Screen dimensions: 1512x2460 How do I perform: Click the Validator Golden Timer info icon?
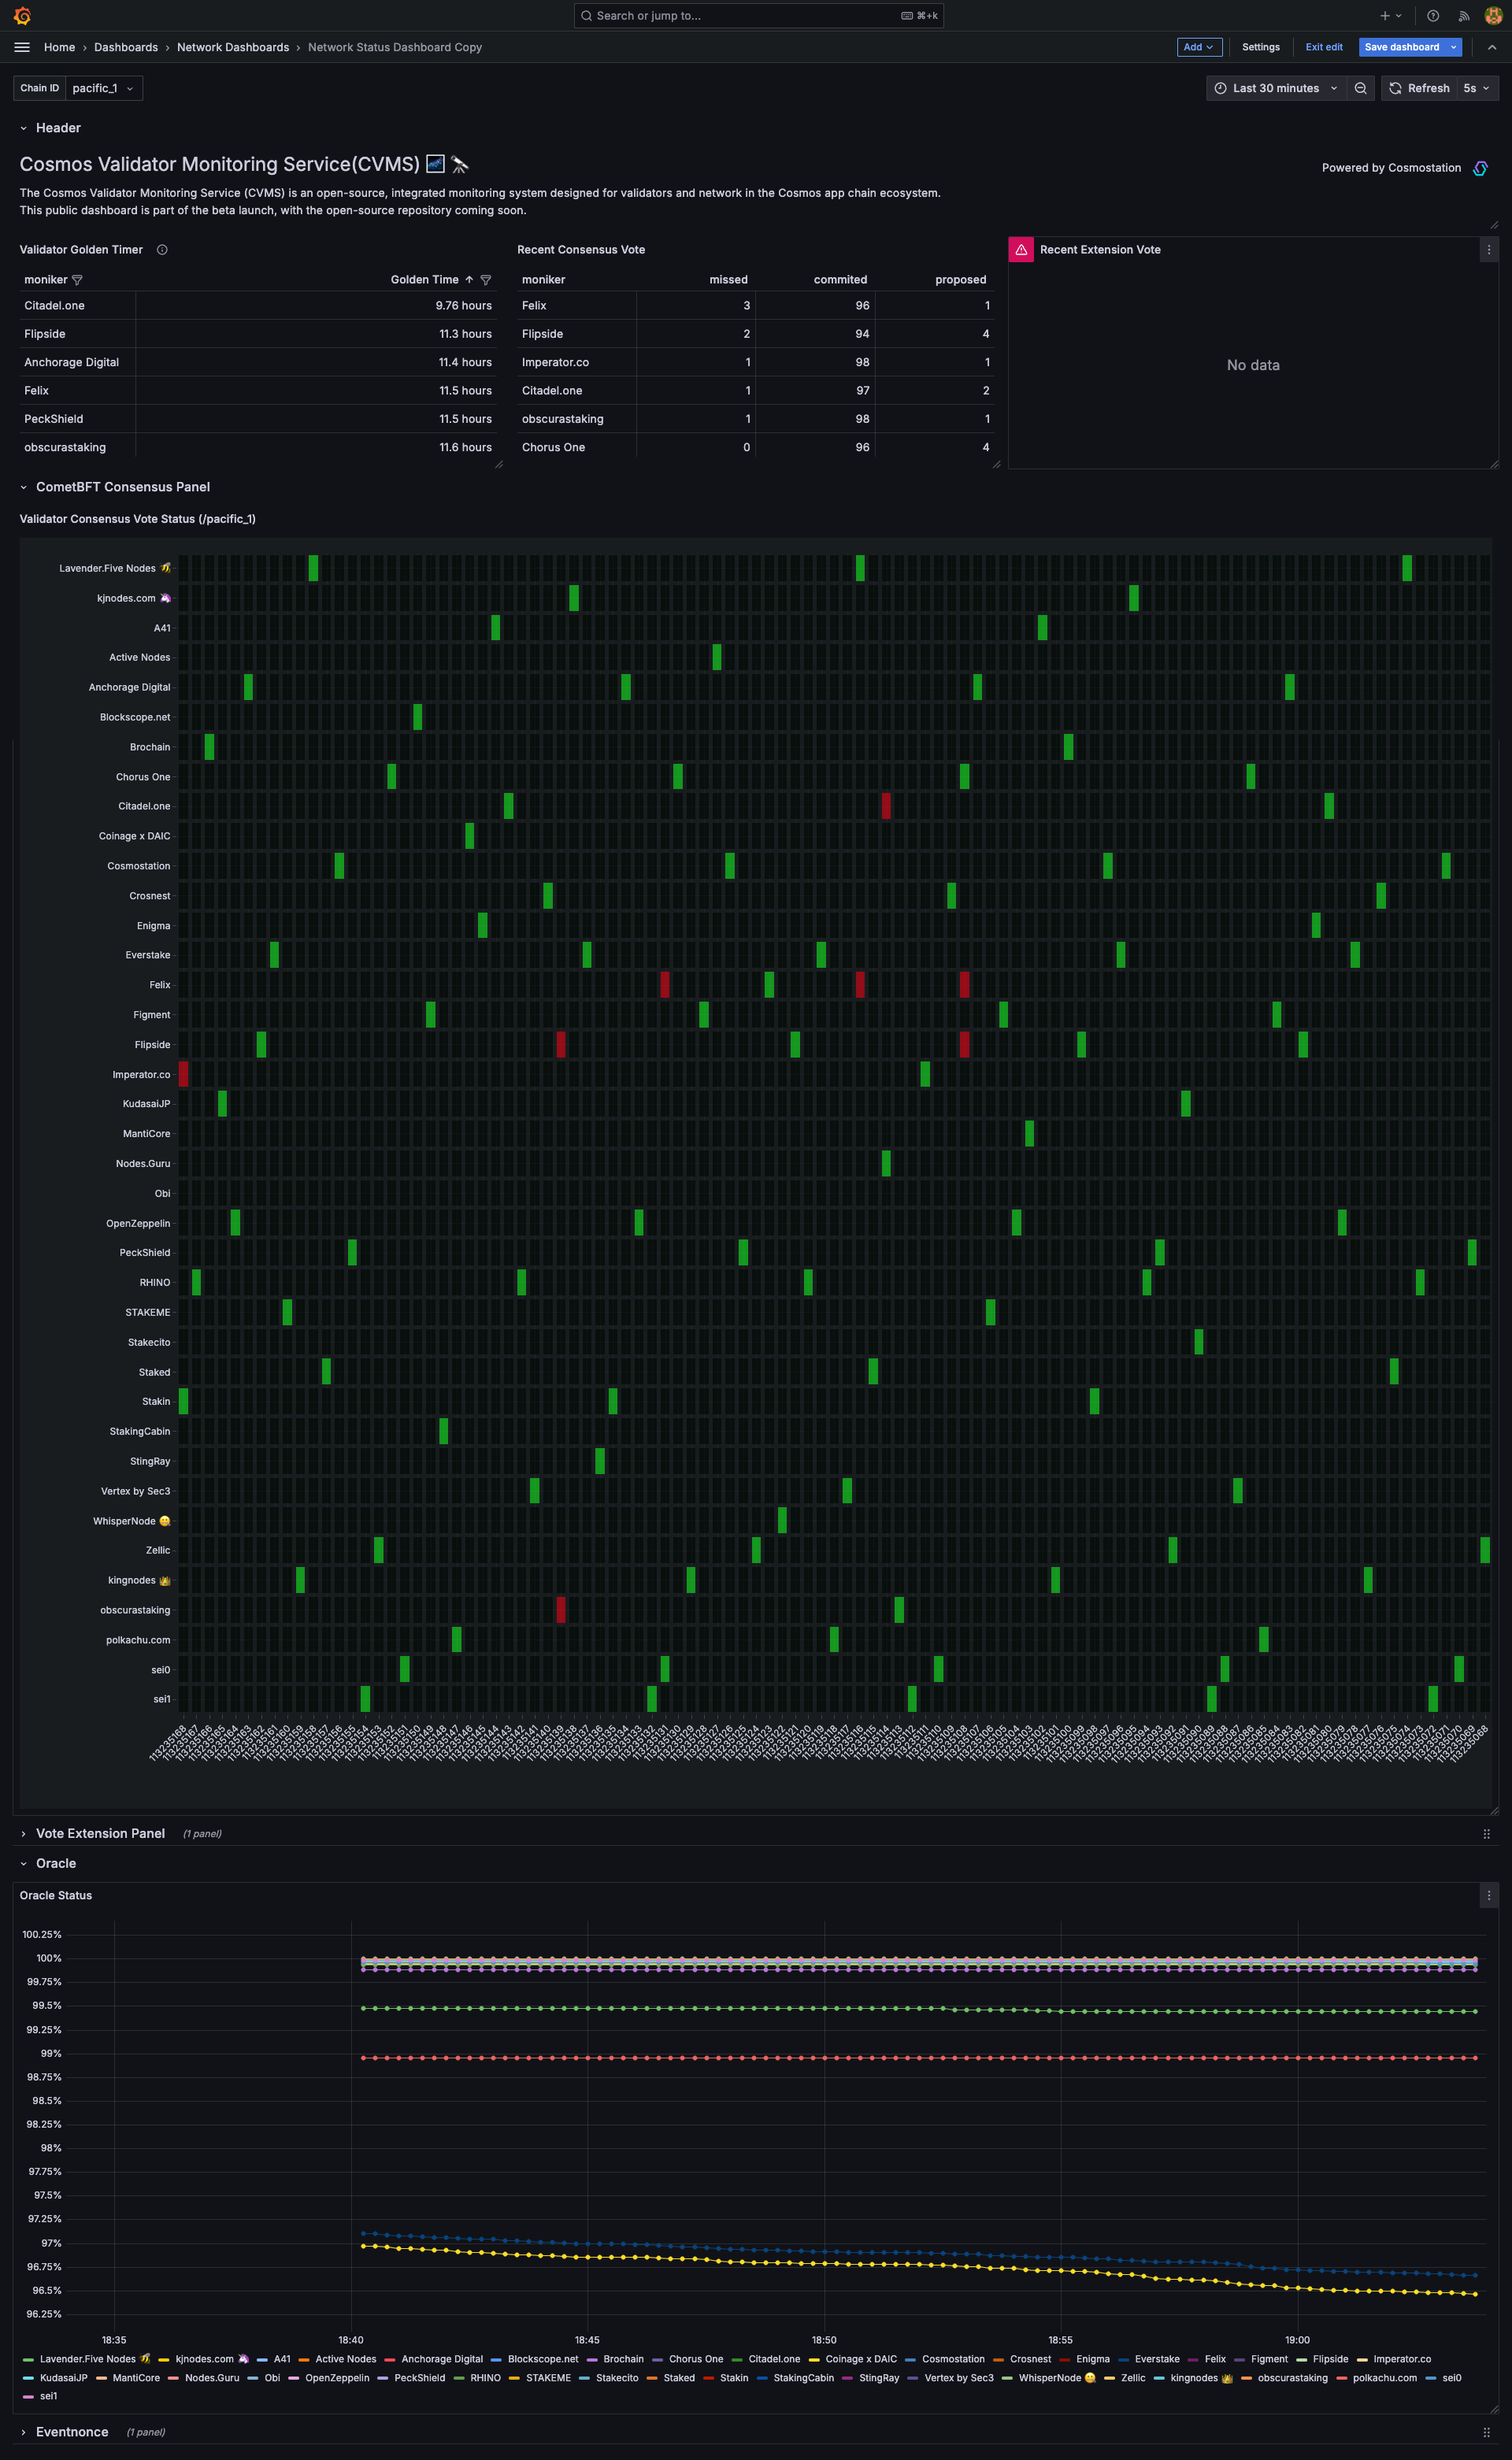[161, 250]
